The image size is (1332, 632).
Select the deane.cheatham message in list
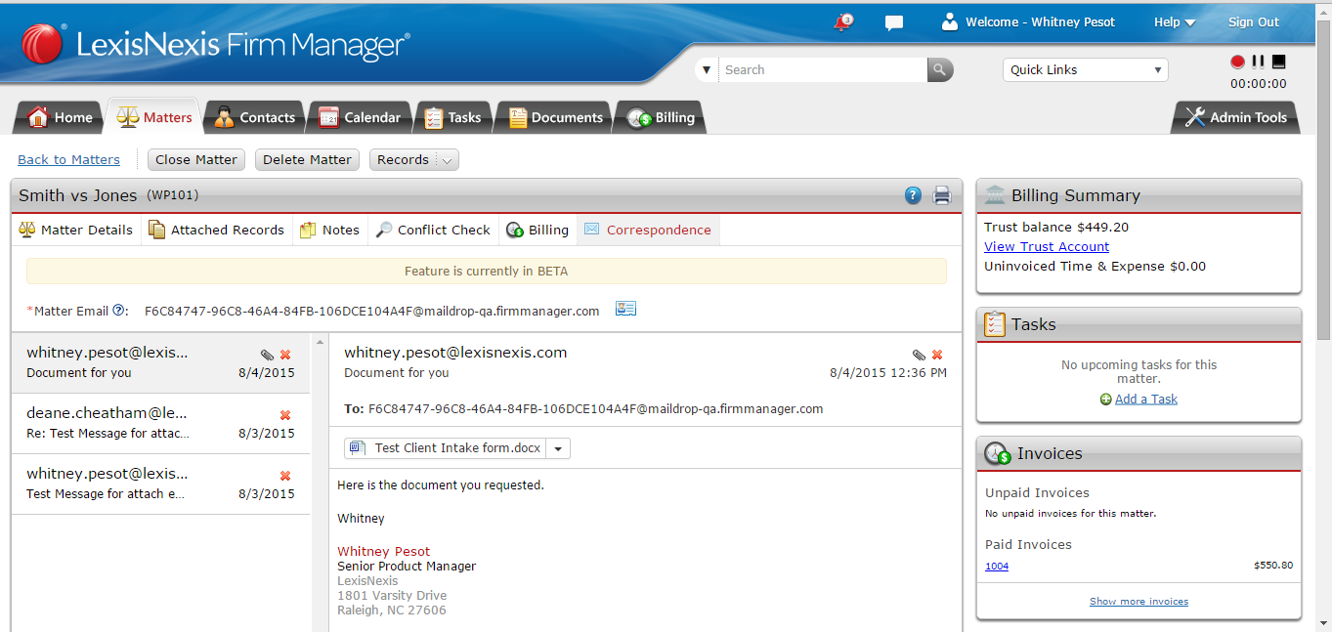[x=160, y=423]
